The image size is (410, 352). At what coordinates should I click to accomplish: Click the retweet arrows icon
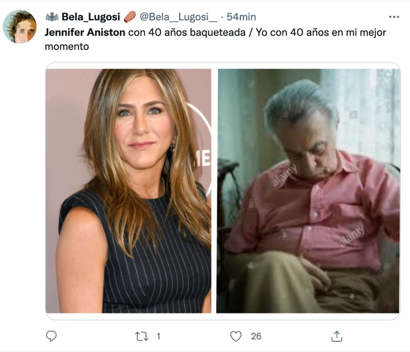142,336
